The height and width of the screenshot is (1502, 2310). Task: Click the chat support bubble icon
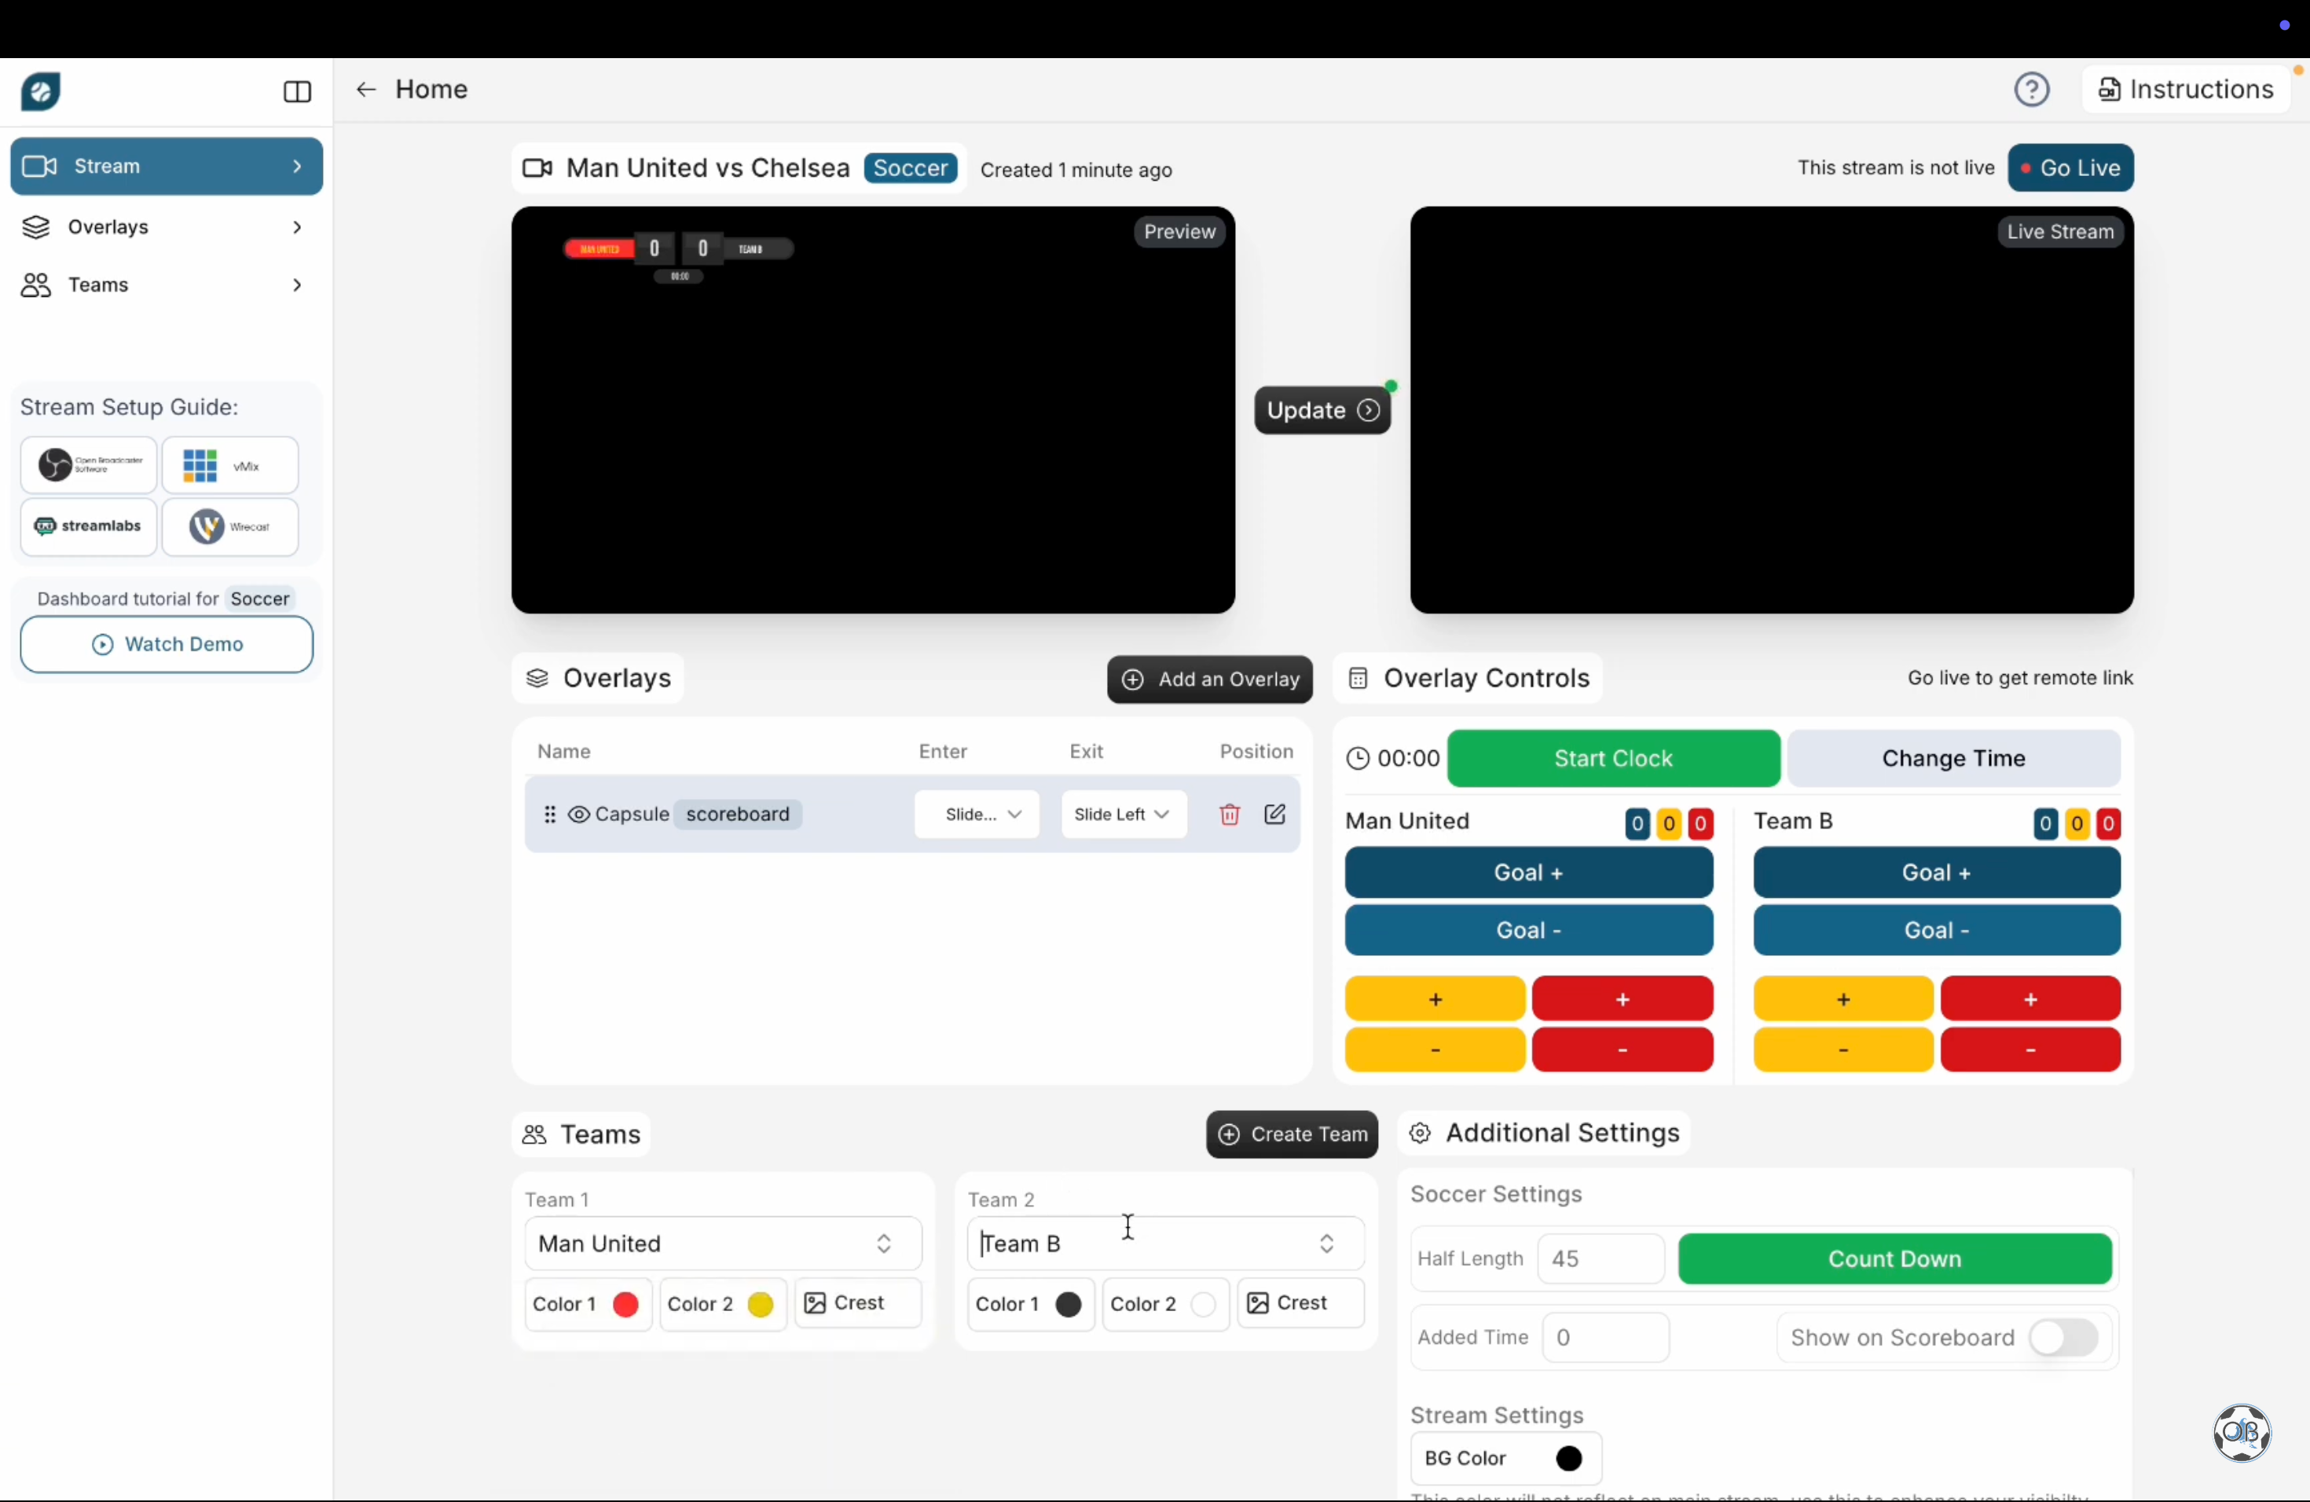click(x=2242, y=1432)
